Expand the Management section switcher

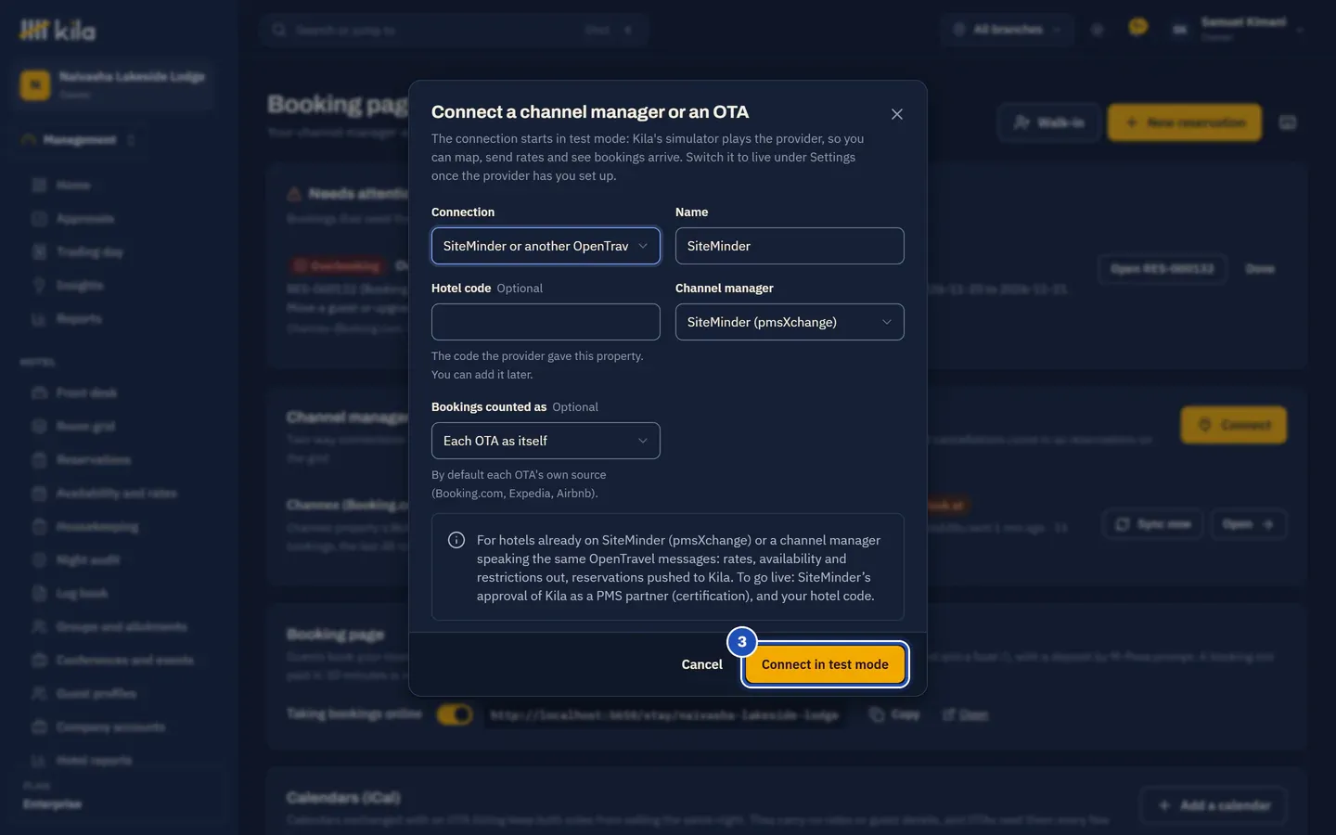click(x=79, y=140)
